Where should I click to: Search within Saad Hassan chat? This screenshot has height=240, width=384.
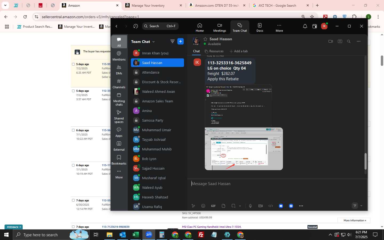349,41
